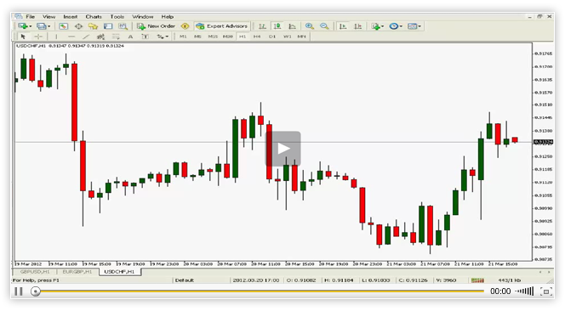Open the Data Window crosshair icon
565x311 pixels.
(78, 26)
